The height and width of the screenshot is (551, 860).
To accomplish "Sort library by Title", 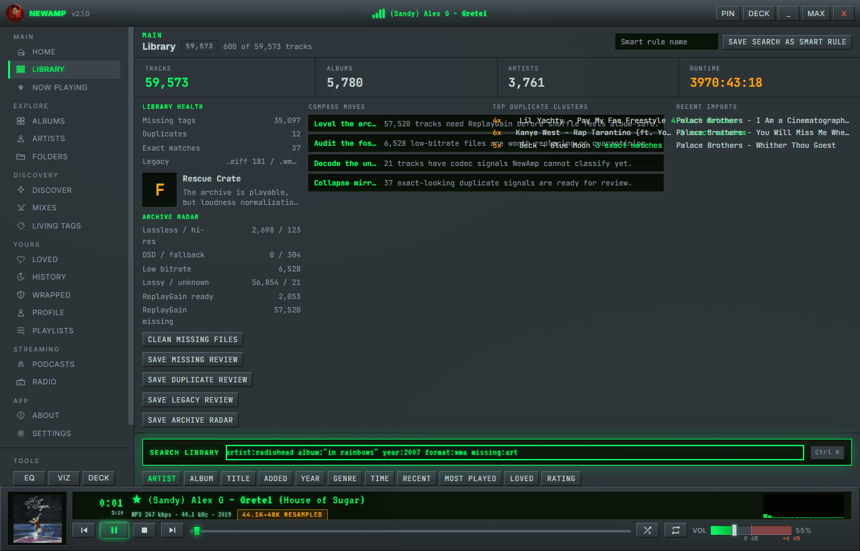I will [239, 478].
